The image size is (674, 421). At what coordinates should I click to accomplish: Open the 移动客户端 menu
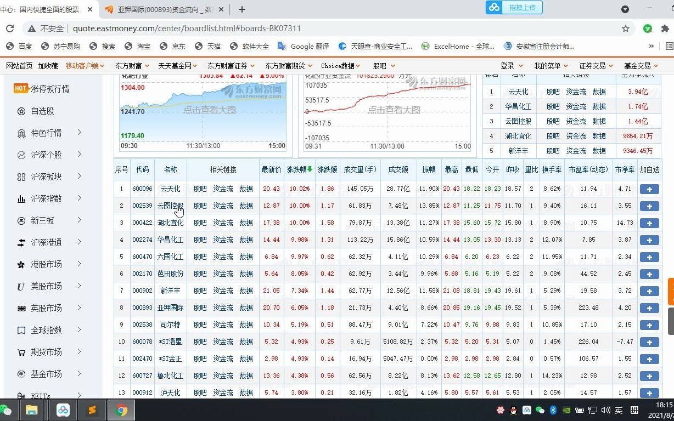click(85, 66)
